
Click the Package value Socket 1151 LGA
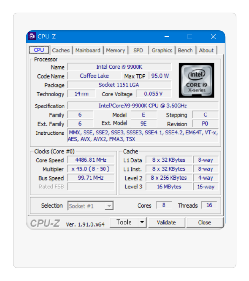tap(119, 85)
